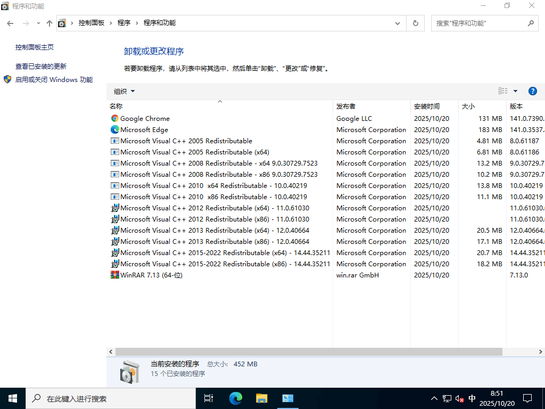Sort programs by the 名称 column header
Screen dimensions: 545x409
117,106
